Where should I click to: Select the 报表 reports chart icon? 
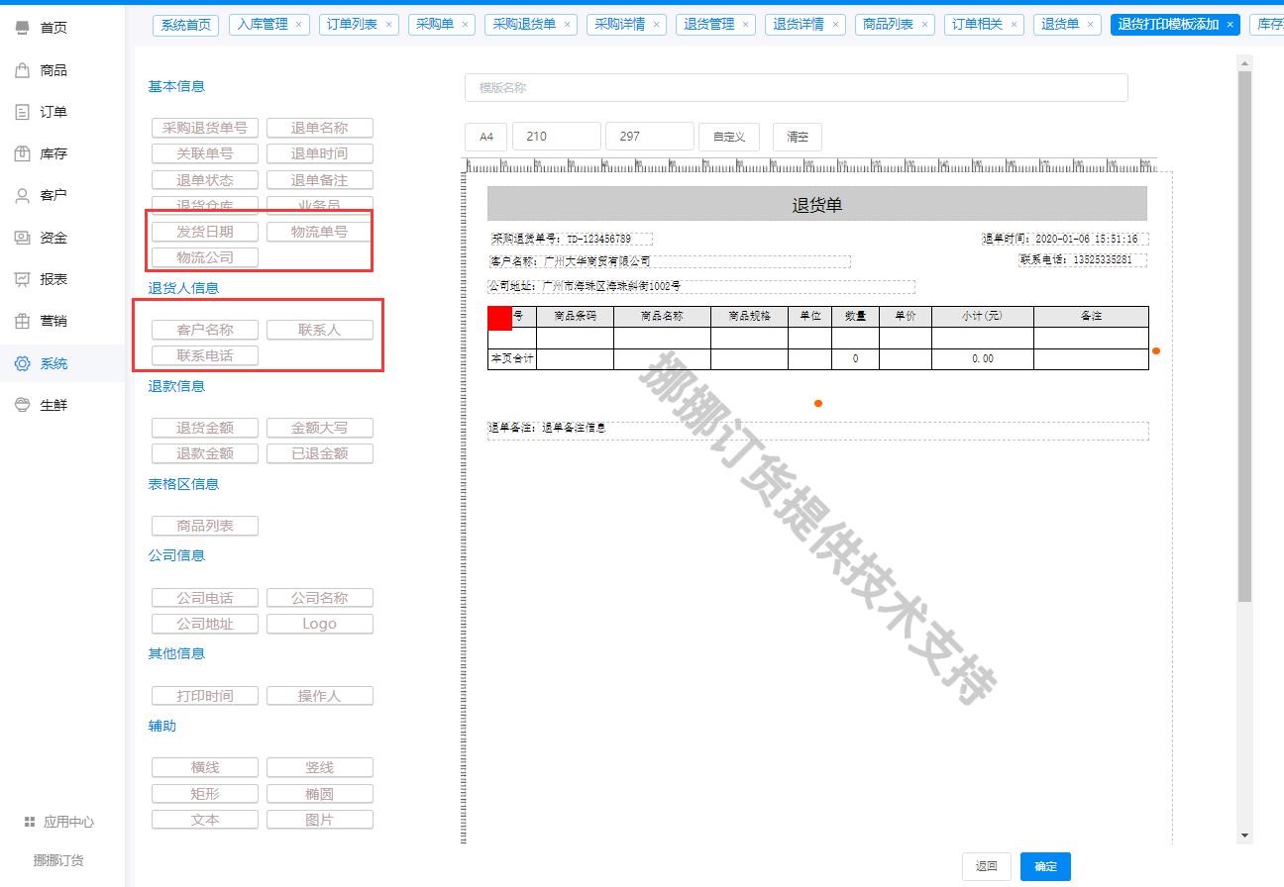pyautogui.click(x=22, y=279)
